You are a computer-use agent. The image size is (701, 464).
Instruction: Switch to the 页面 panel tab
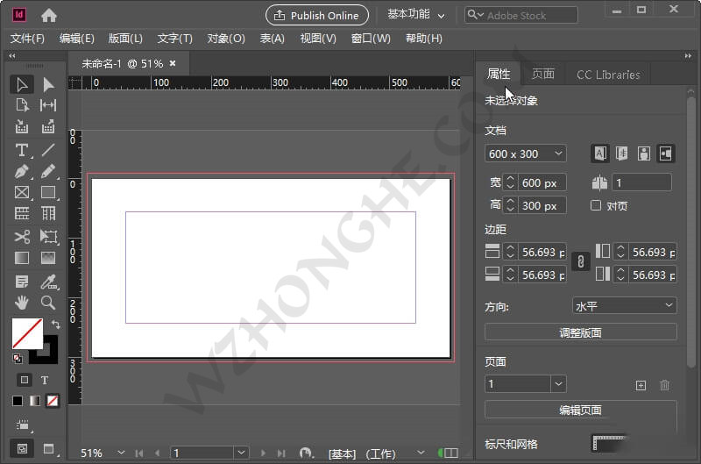[542, 74]
